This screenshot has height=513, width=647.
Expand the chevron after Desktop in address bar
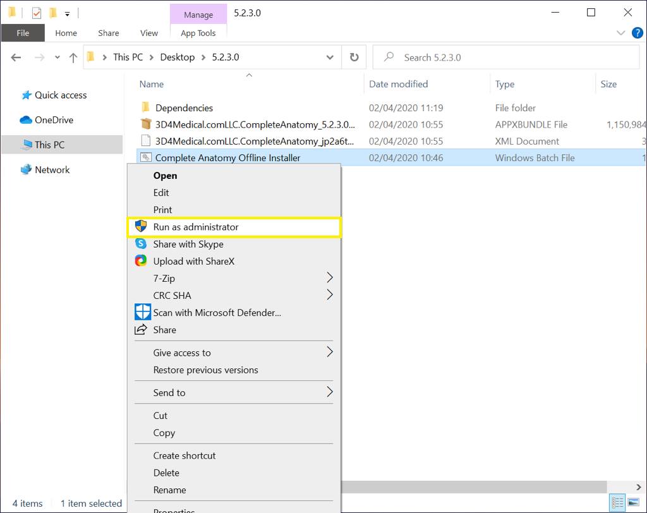click(x=203, y=57)
